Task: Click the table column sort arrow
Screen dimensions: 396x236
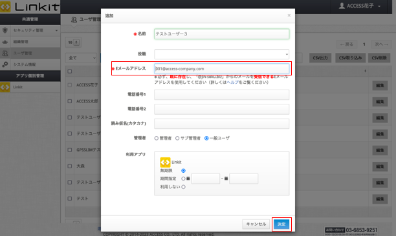Action: 365,71
